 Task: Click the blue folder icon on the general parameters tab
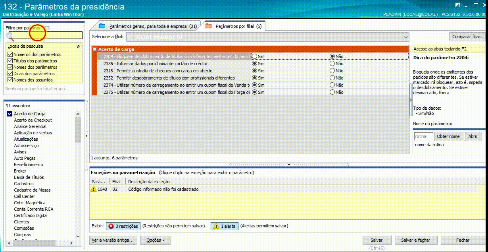[x=102, y=26]
